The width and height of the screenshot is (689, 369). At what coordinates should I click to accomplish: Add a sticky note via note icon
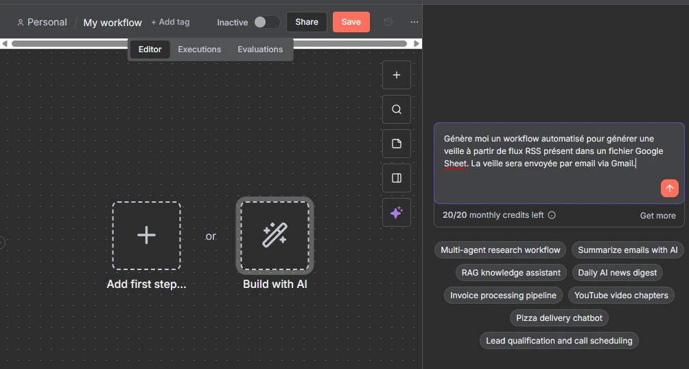[396, 144]
